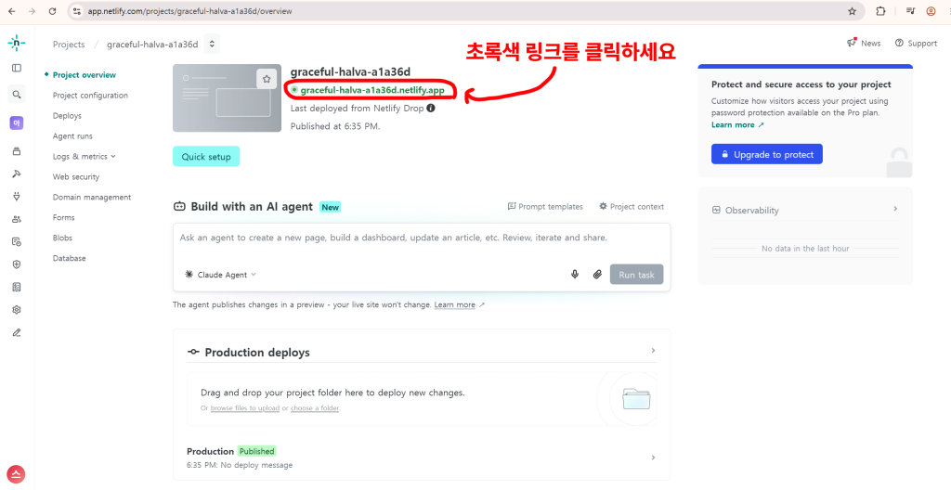Open Project configuration
The image size is (951, 490).
(x=90, y=96)
